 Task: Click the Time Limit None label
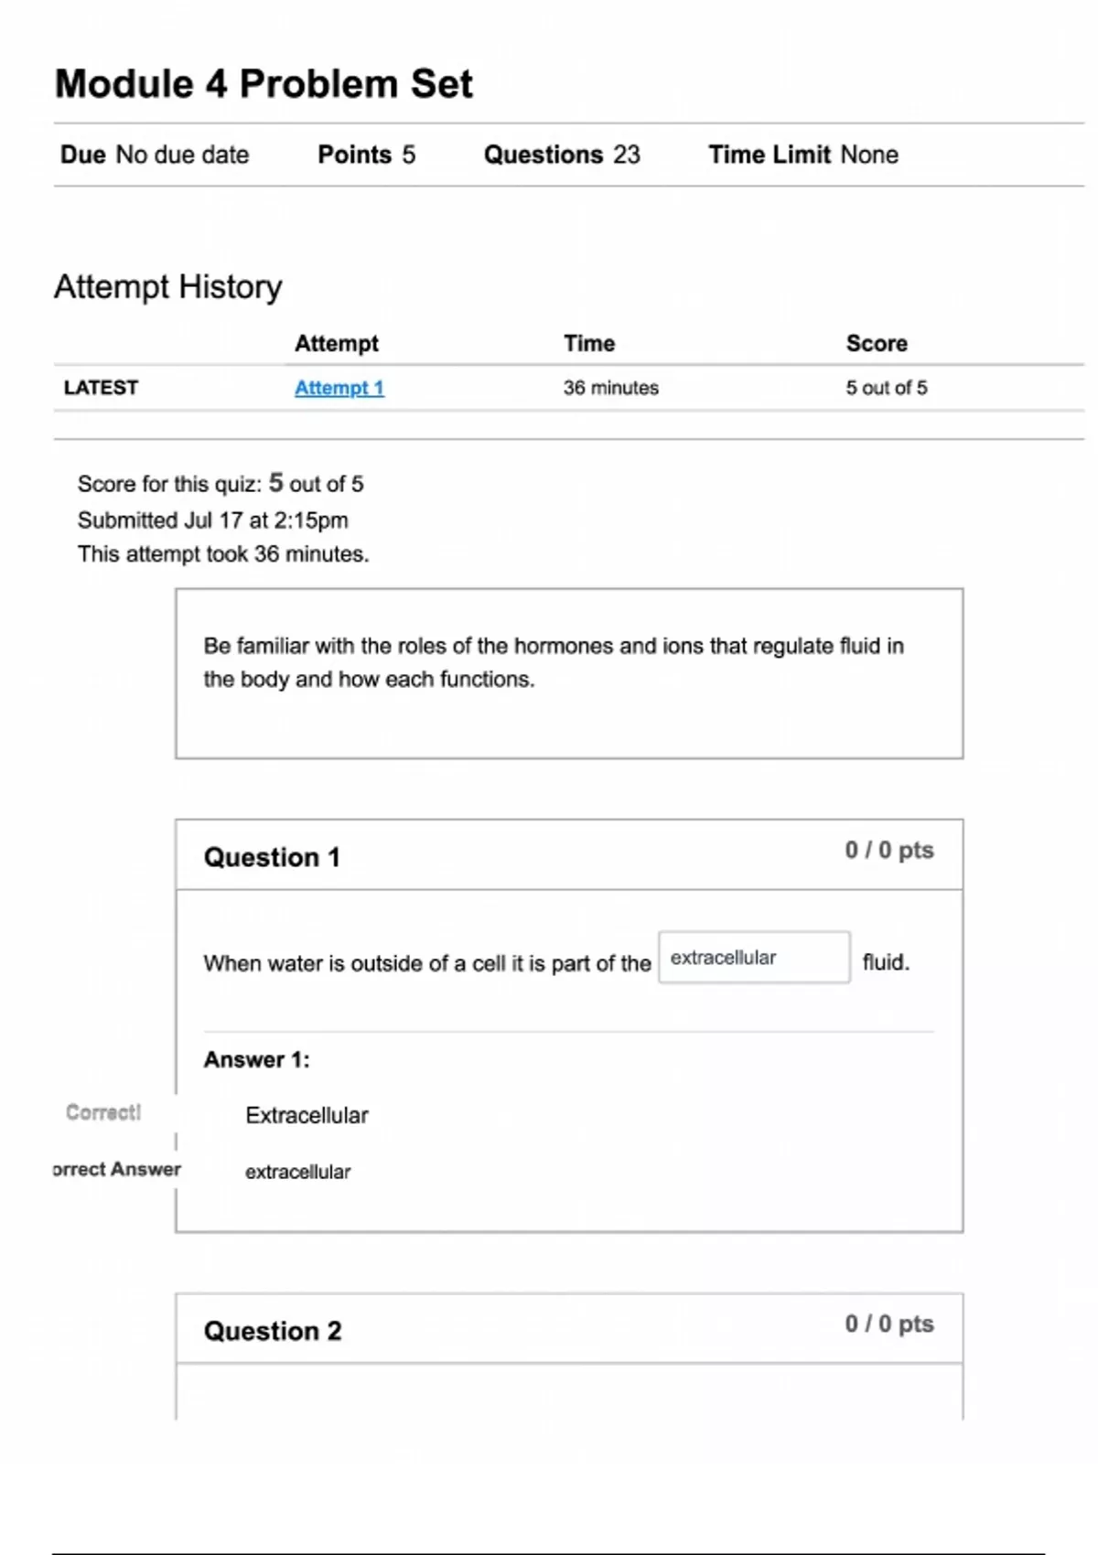pyautogui.click(x=802, y=155)
